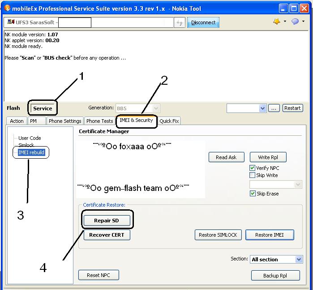
Task: Click the Disconnect button
Action: tap(203, 22)
